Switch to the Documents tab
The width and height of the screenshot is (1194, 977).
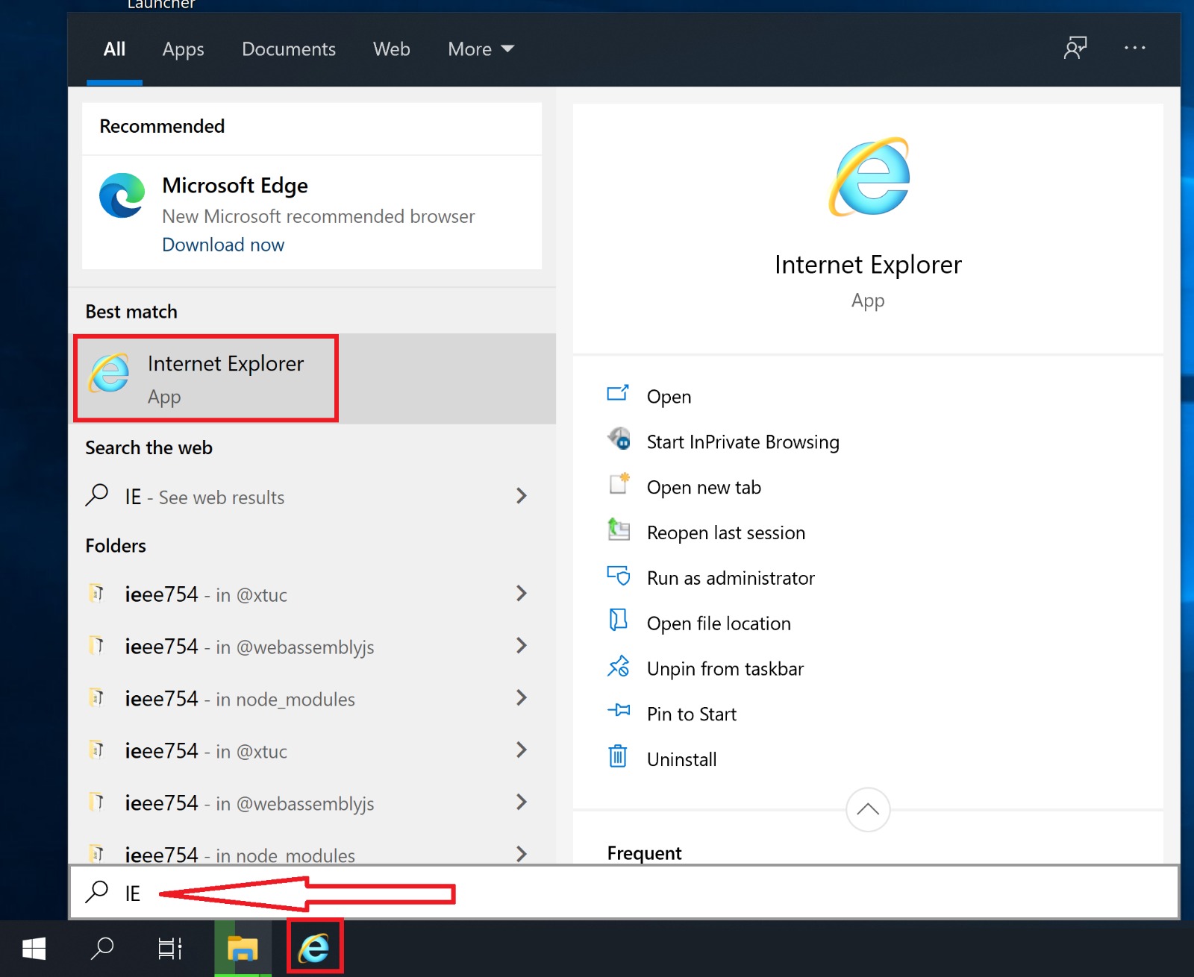point(289,49)
